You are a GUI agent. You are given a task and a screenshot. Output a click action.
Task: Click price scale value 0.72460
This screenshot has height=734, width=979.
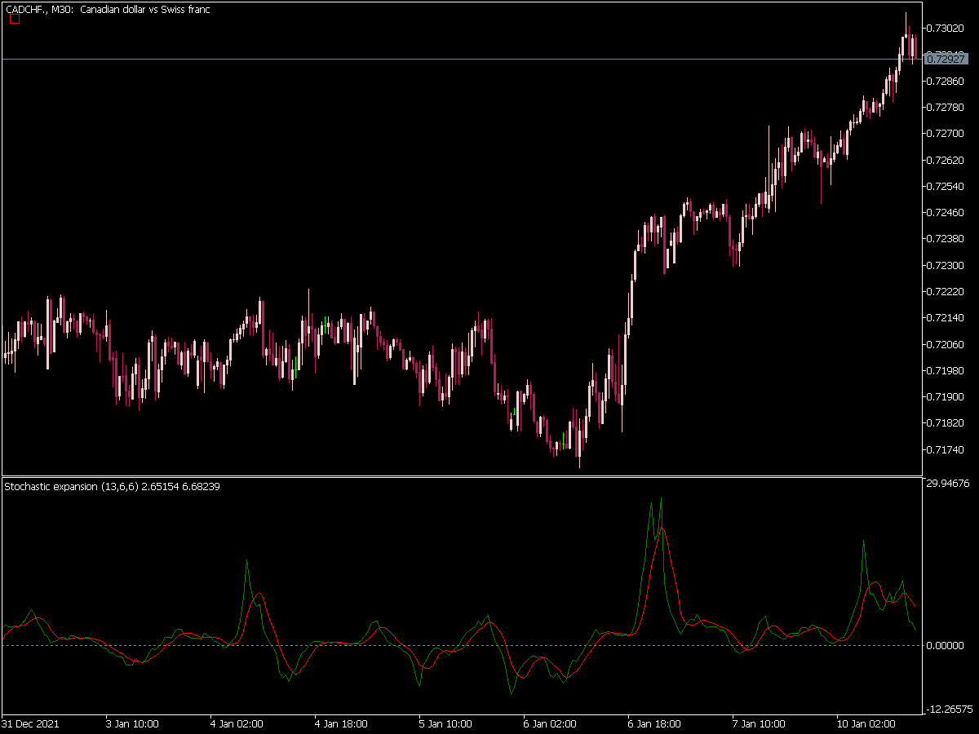click(x=946, y=212)
